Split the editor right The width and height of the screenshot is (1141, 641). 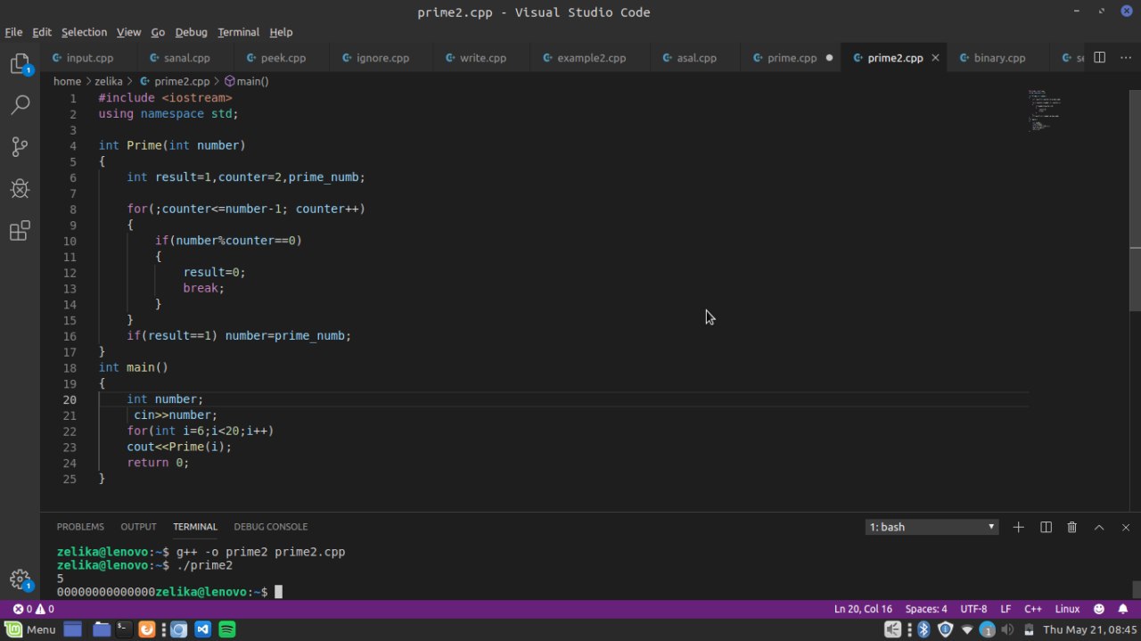pos(1100,57)
